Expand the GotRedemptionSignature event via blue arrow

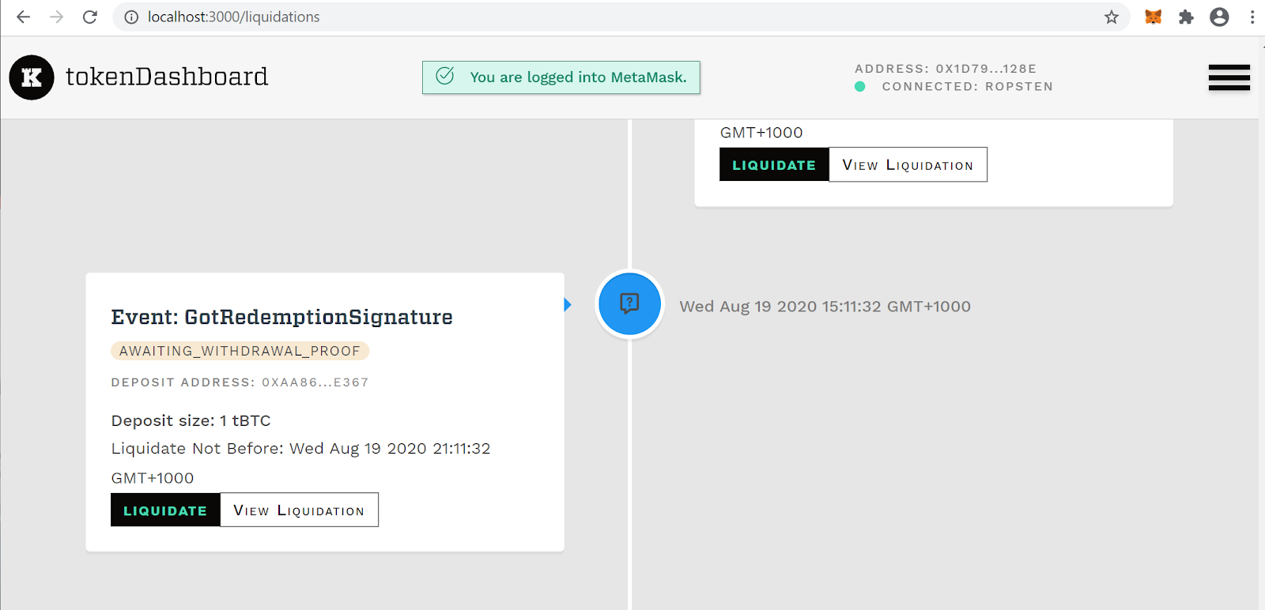tap(566, 303)
